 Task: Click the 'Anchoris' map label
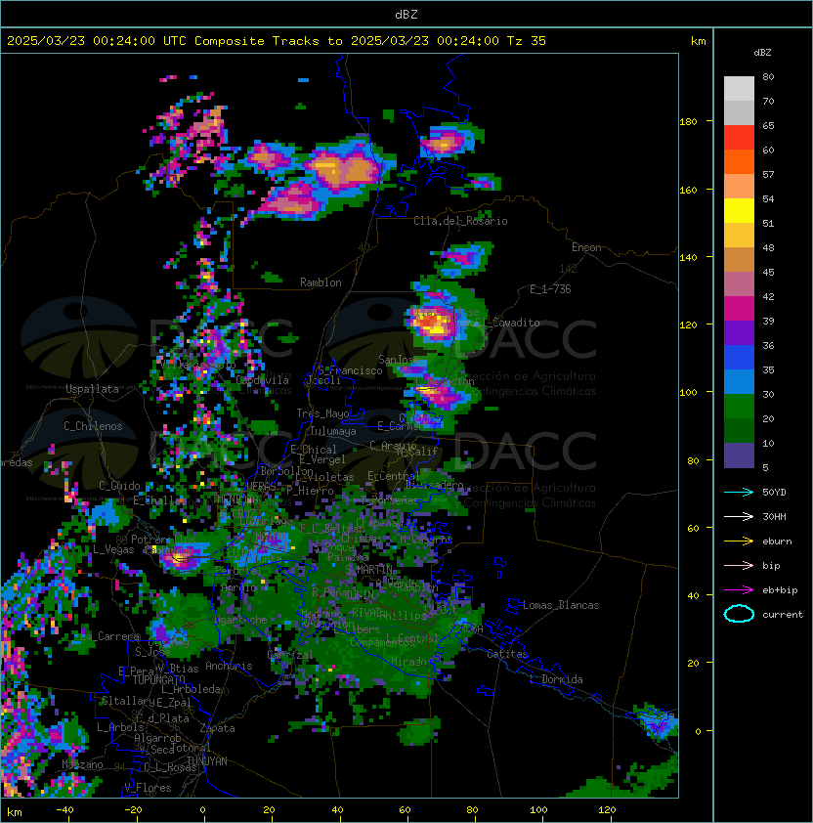(229, 666)
